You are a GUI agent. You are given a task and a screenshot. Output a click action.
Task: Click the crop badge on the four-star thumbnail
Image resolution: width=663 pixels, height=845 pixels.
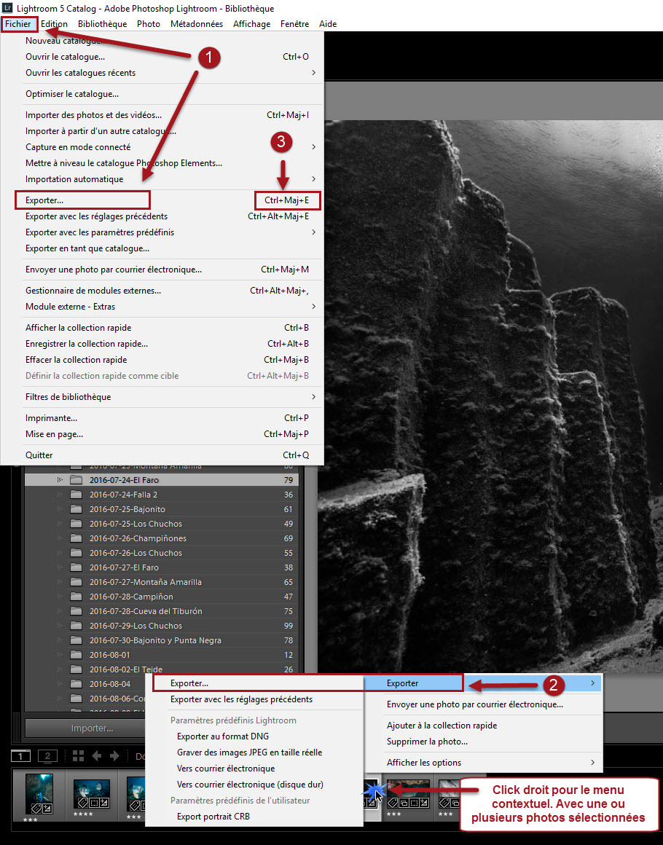point(93,803)
